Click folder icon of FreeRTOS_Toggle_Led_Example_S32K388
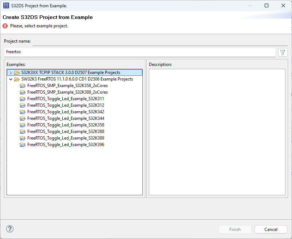 (x=23, y=132)
